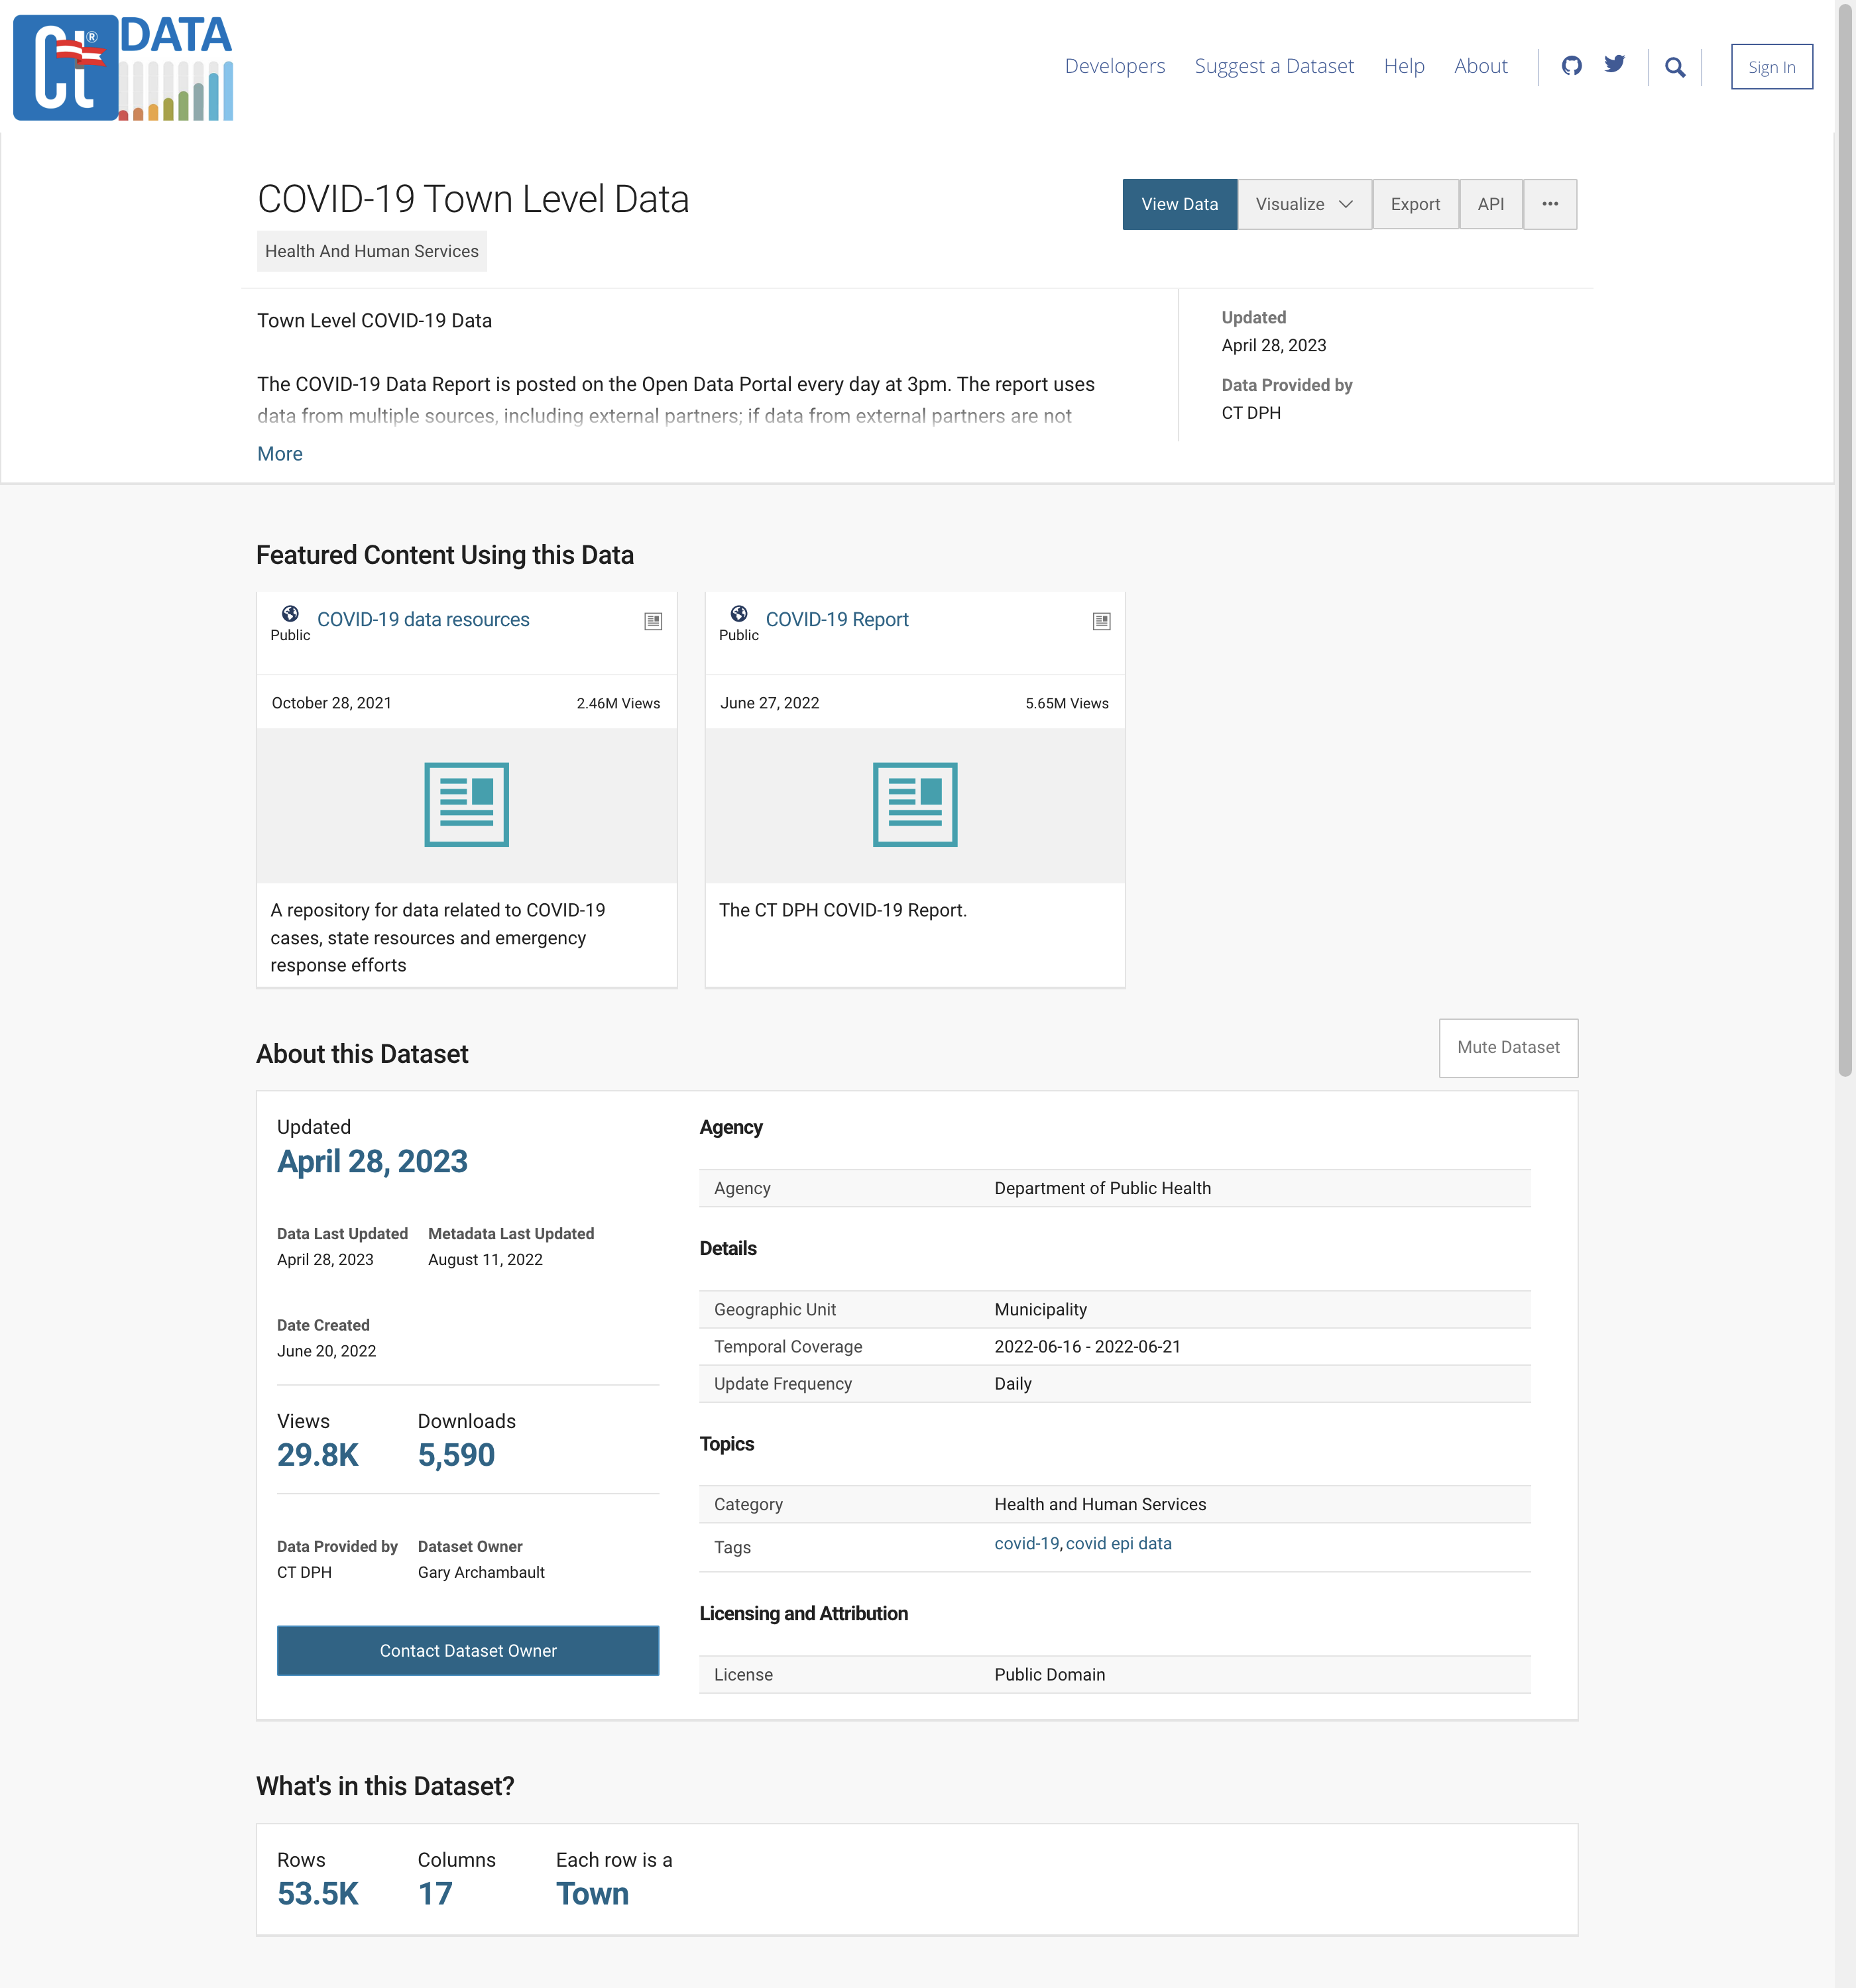The height and width of the screenshot is (1988, 1856).
Task: Click story icon on COVID-19 data resources card
Action: point(654,621)
